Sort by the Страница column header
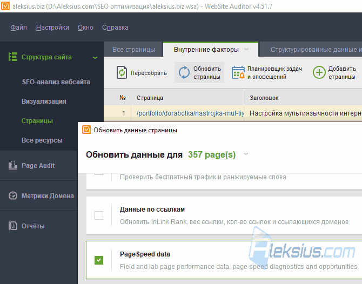The image size is (362, 284). click(x=150, y=98)
